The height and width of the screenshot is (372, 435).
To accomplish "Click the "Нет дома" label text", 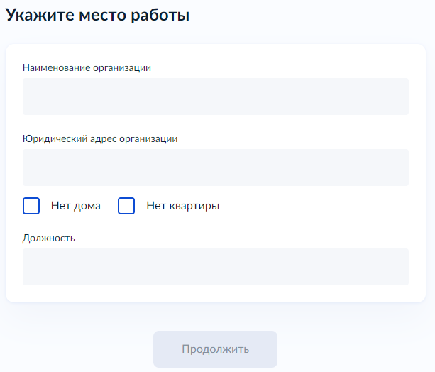I will 75,206.
